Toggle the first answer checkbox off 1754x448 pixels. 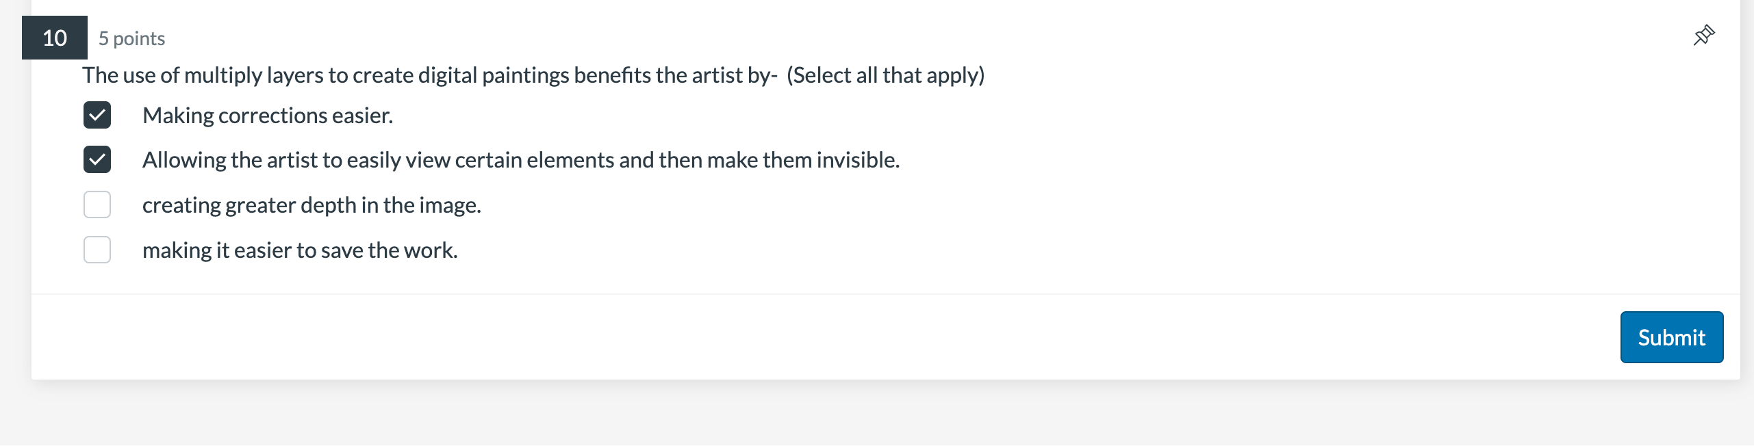(97, 116)
